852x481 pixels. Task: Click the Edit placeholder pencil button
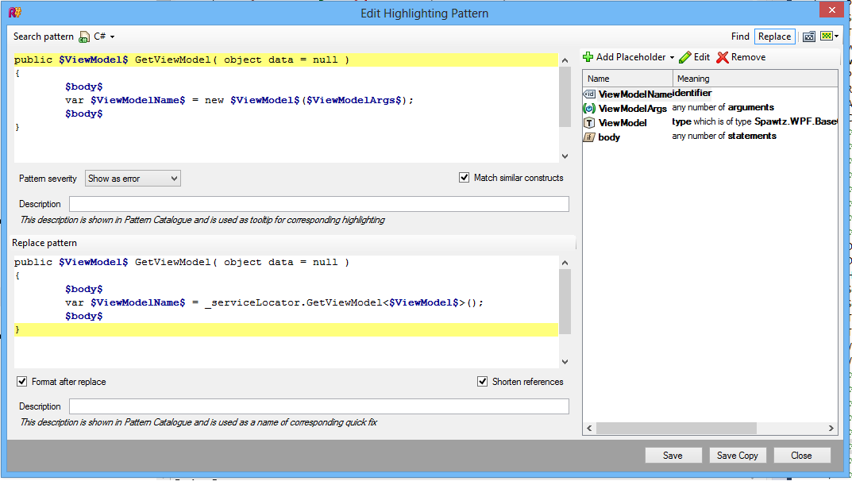695,57
